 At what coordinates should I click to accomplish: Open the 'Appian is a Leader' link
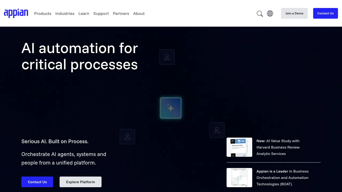click(x=283, y=178)
